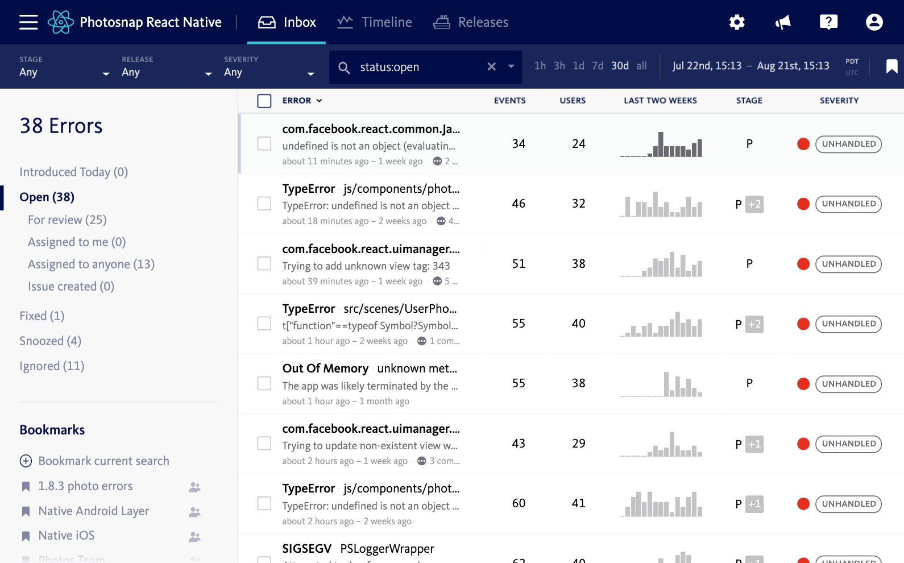Click the shared users icon on Native Android Layer

(194, 512)
